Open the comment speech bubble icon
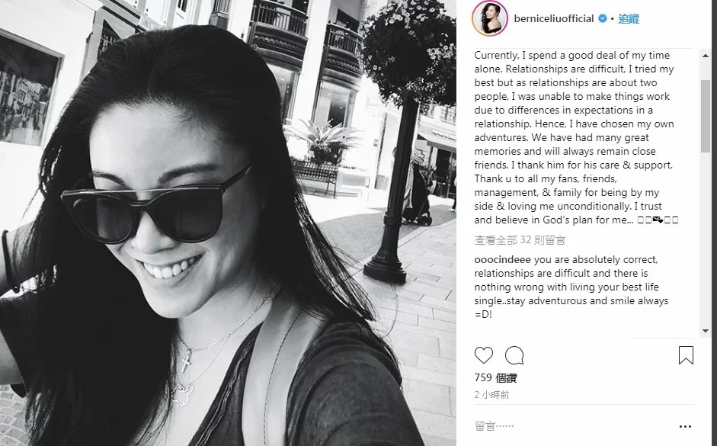Viewport: 717px width, 446px height. 514,355
